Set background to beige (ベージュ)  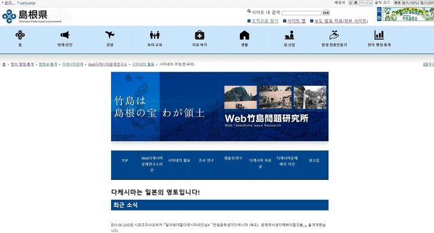(x=366, y=3)
